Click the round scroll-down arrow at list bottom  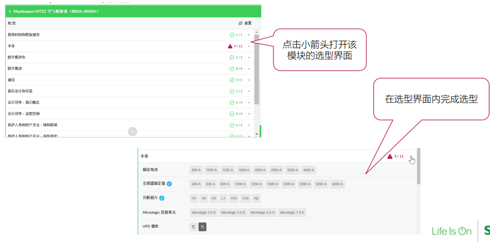(x=132, y=132)
